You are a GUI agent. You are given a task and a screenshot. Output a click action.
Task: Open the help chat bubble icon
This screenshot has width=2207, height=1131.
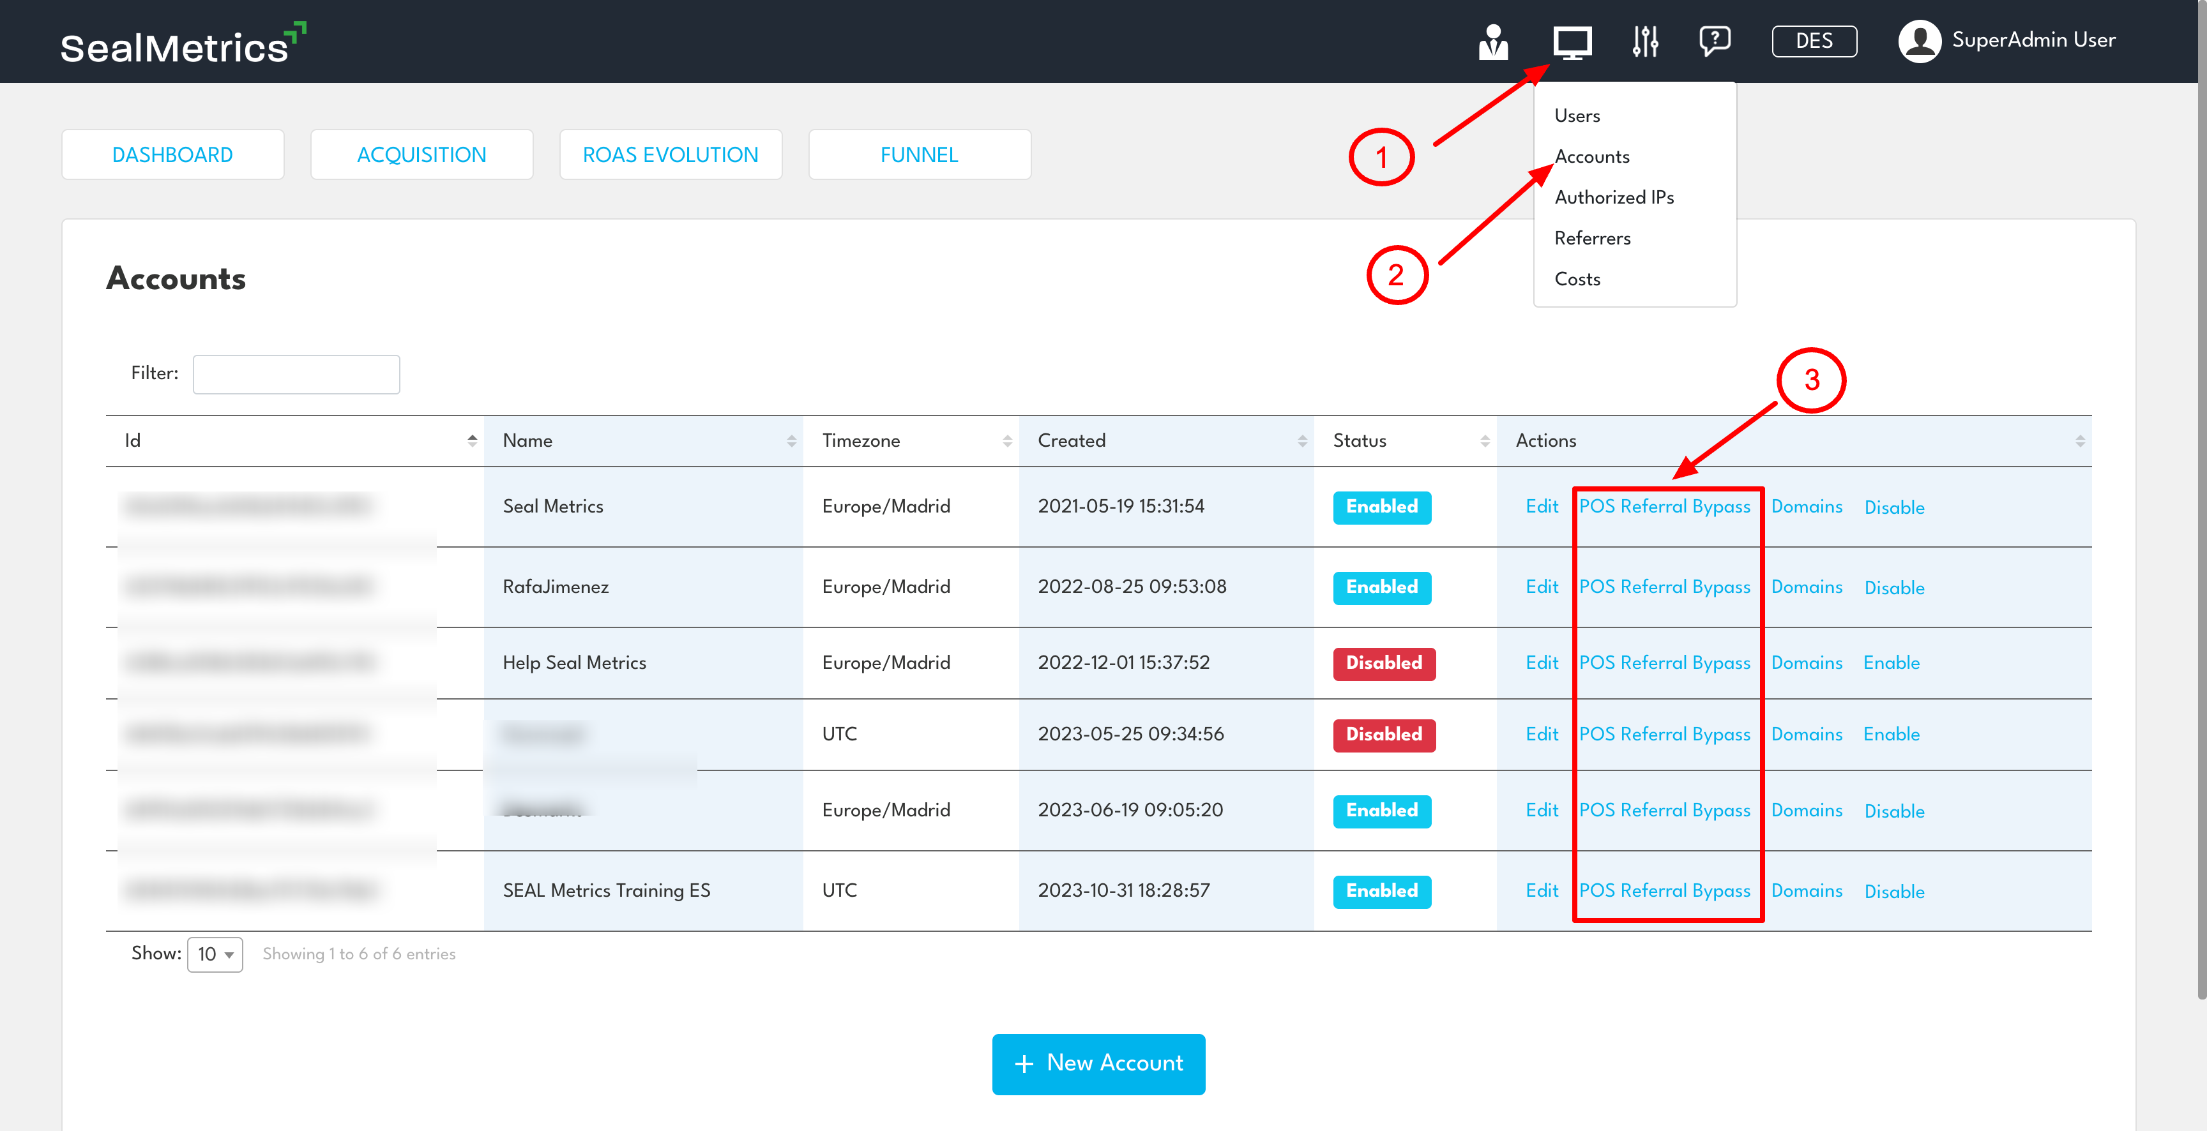tap(1715, 41)
